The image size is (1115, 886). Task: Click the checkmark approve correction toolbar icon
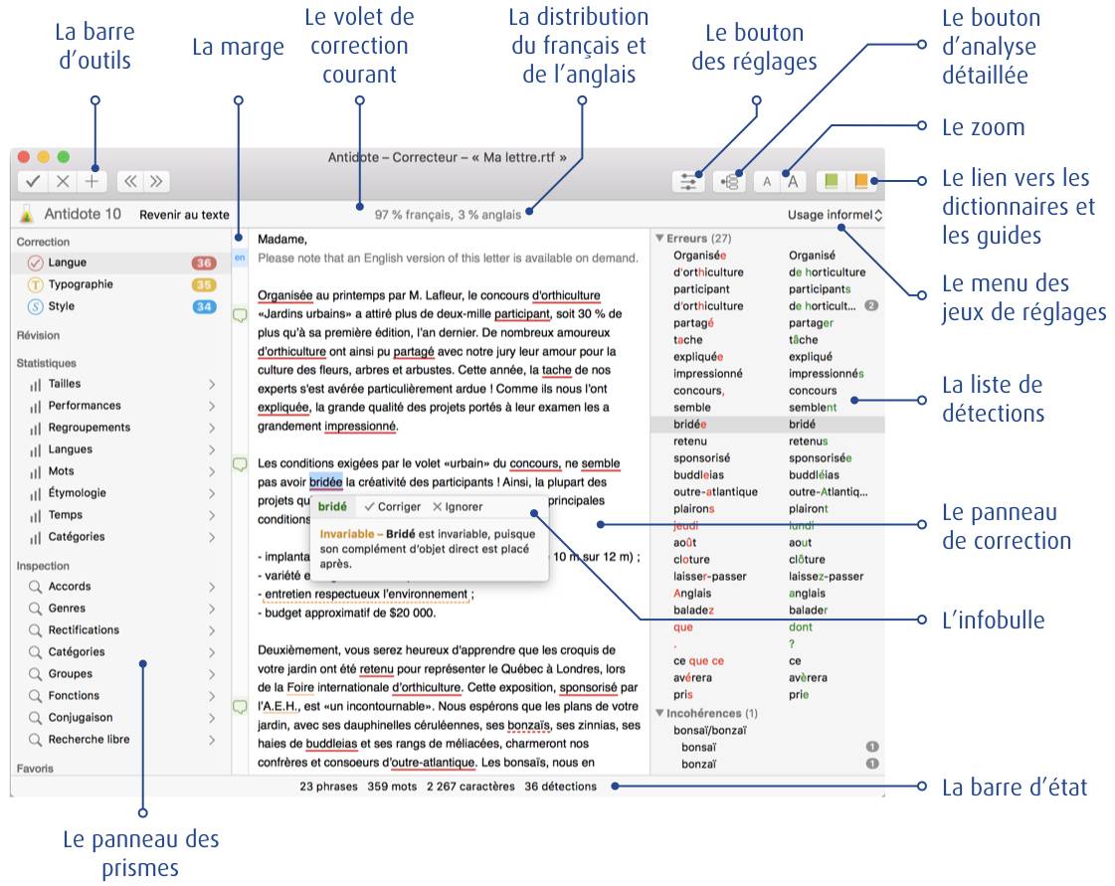pyautogui.click(x=34, y=181)
